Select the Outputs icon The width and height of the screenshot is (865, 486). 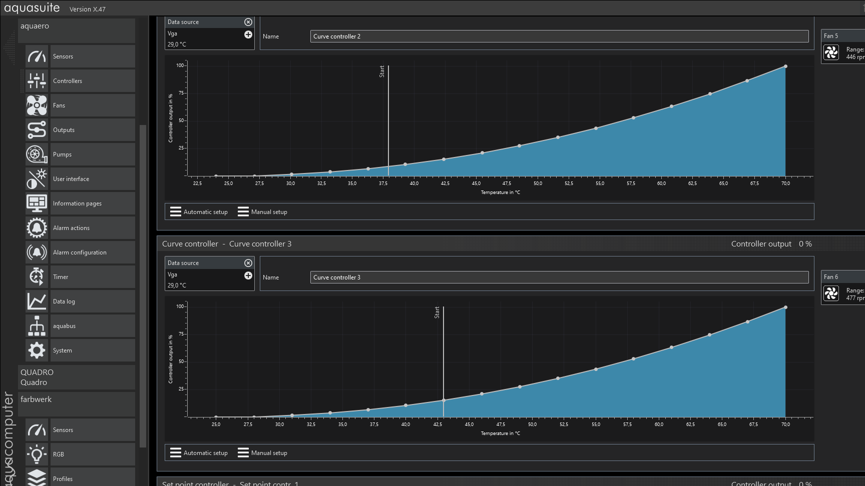[x=37, y=130]
